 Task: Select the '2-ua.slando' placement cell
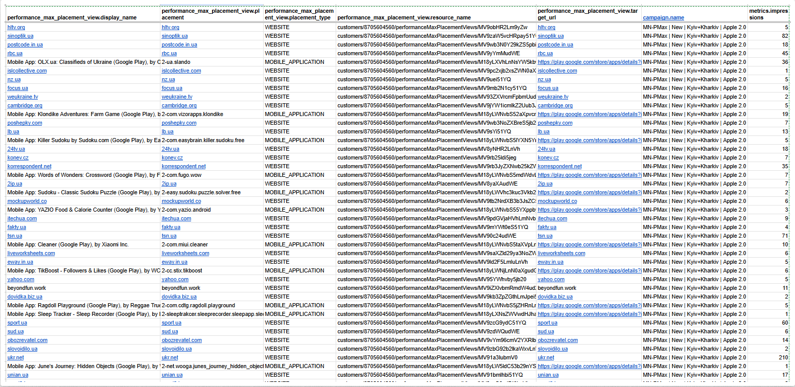coord(212,62)
